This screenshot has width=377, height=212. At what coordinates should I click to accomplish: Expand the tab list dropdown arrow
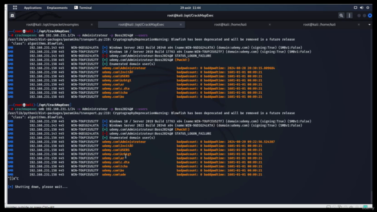(369, 25)
